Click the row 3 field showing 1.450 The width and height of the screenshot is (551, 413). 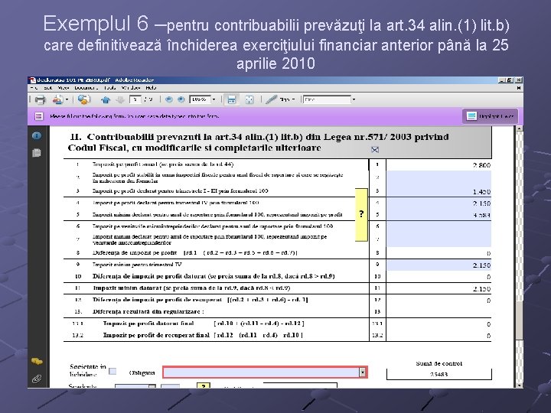(439, 191)
